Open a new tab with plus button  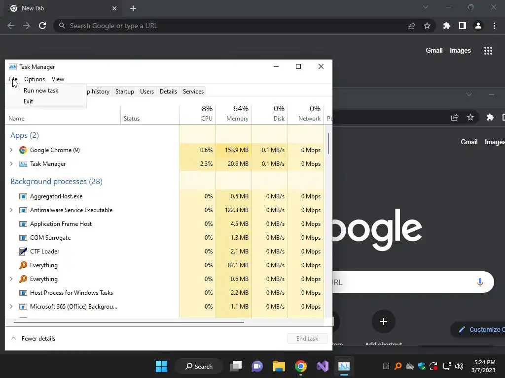point(133,8)
